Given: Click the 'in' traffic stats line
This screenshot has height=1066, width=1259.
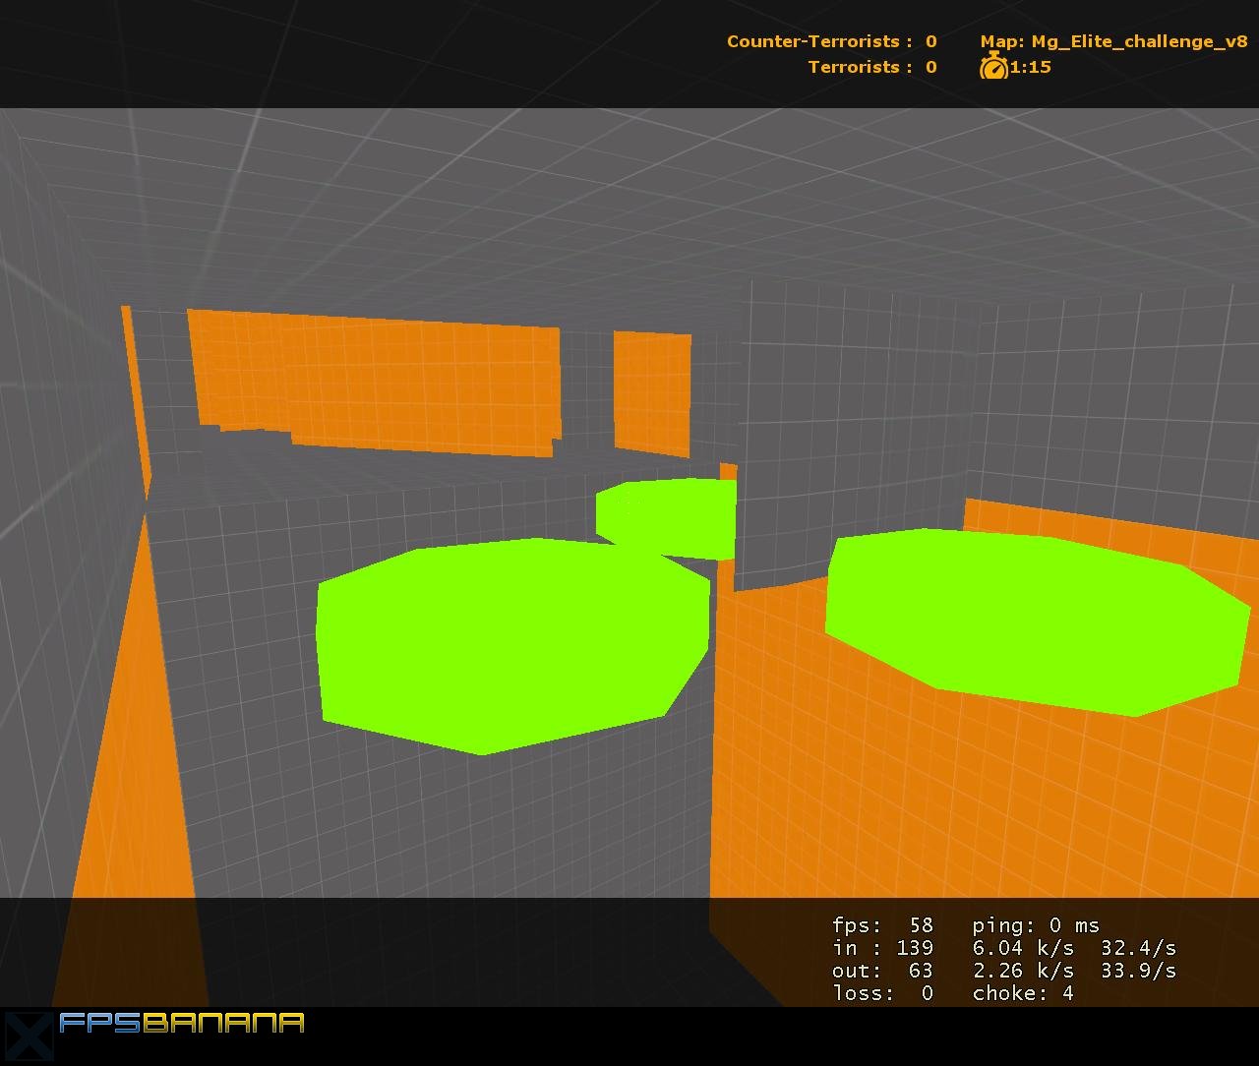Looking at the screenshot, I should click(1003, 948).
